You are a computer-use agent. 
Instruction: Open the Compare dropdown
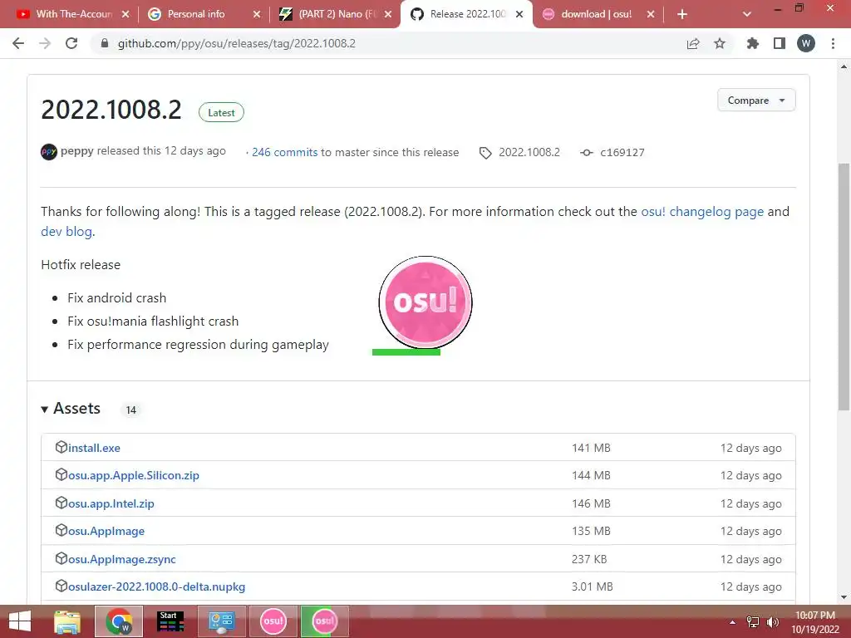[x=756, y=101]
